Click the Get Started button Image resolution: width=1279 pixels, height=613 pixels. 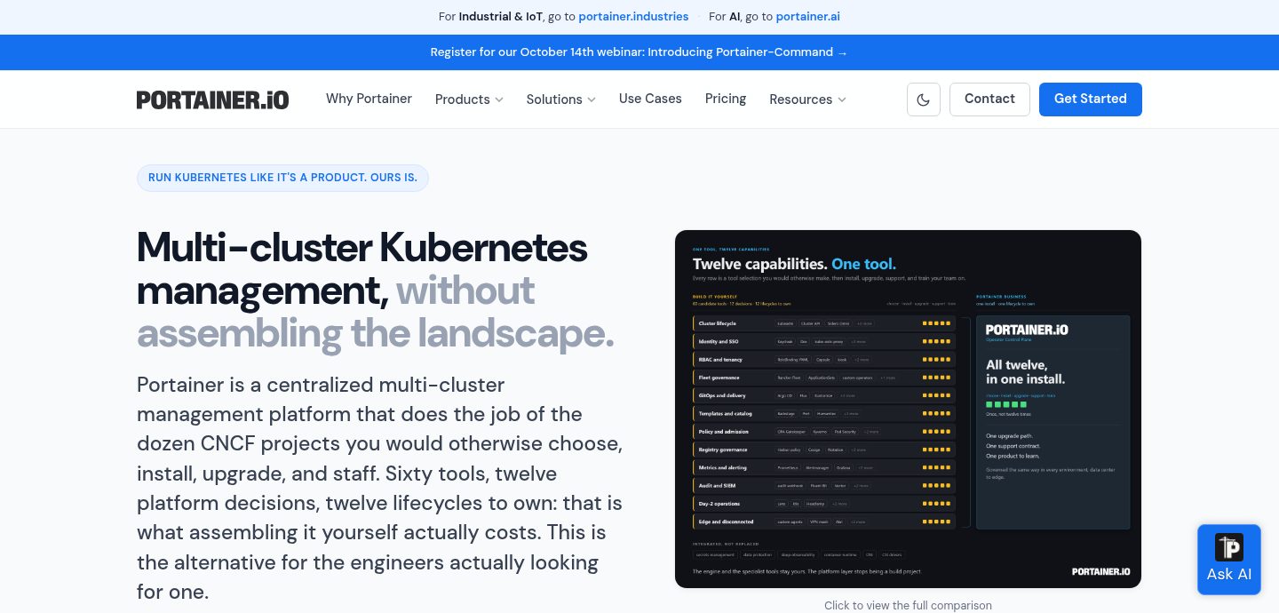point(1091,100)
